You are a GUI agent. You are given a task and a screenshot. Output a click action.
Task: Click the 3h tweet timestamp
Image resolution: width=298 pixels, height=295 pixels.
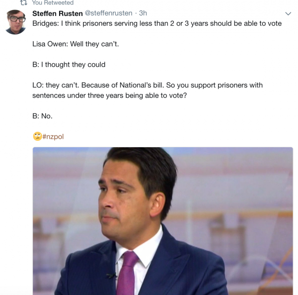143,13
